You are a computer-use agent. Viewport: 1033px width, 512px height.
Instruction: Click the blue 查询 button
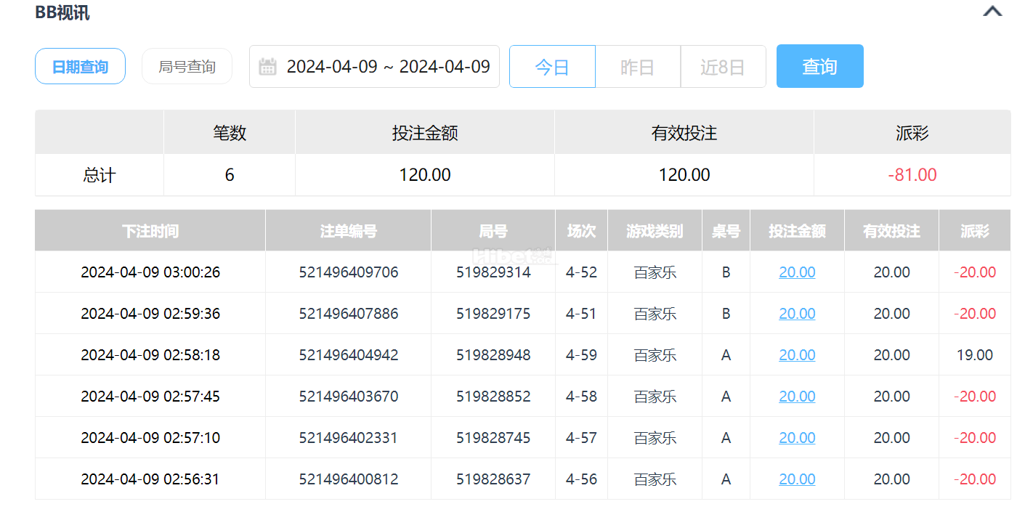820,66
